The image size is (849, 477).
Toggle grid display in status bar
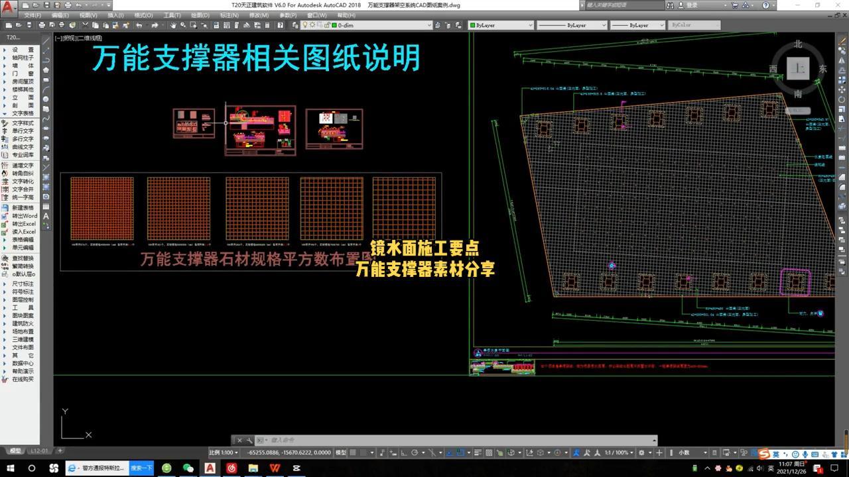tap(353, 452)
